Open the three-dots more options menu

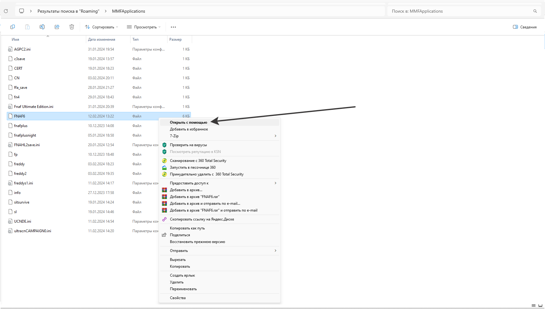click(173, 27)
